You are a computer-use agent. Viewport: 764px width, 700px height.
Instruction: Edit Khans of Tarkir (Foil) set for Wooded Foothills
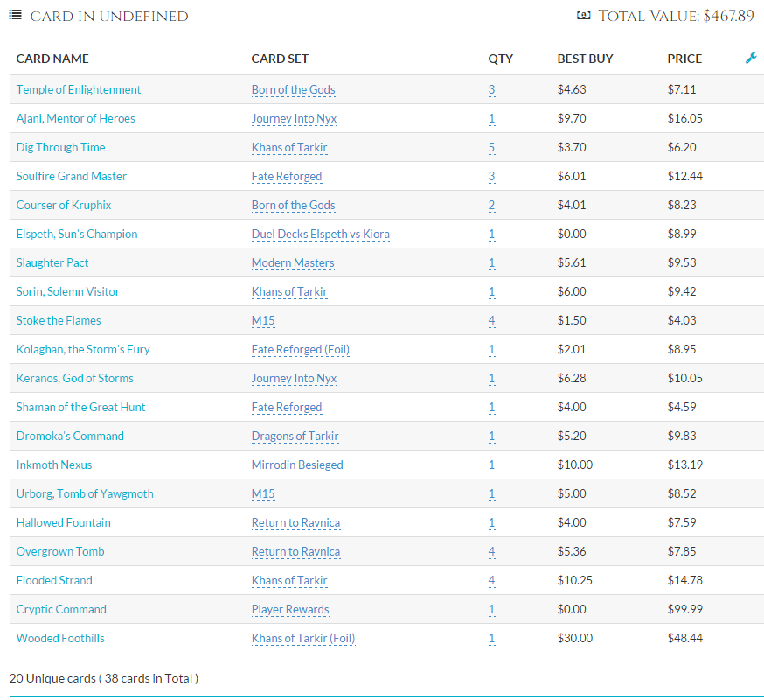(x=303, y=638)
